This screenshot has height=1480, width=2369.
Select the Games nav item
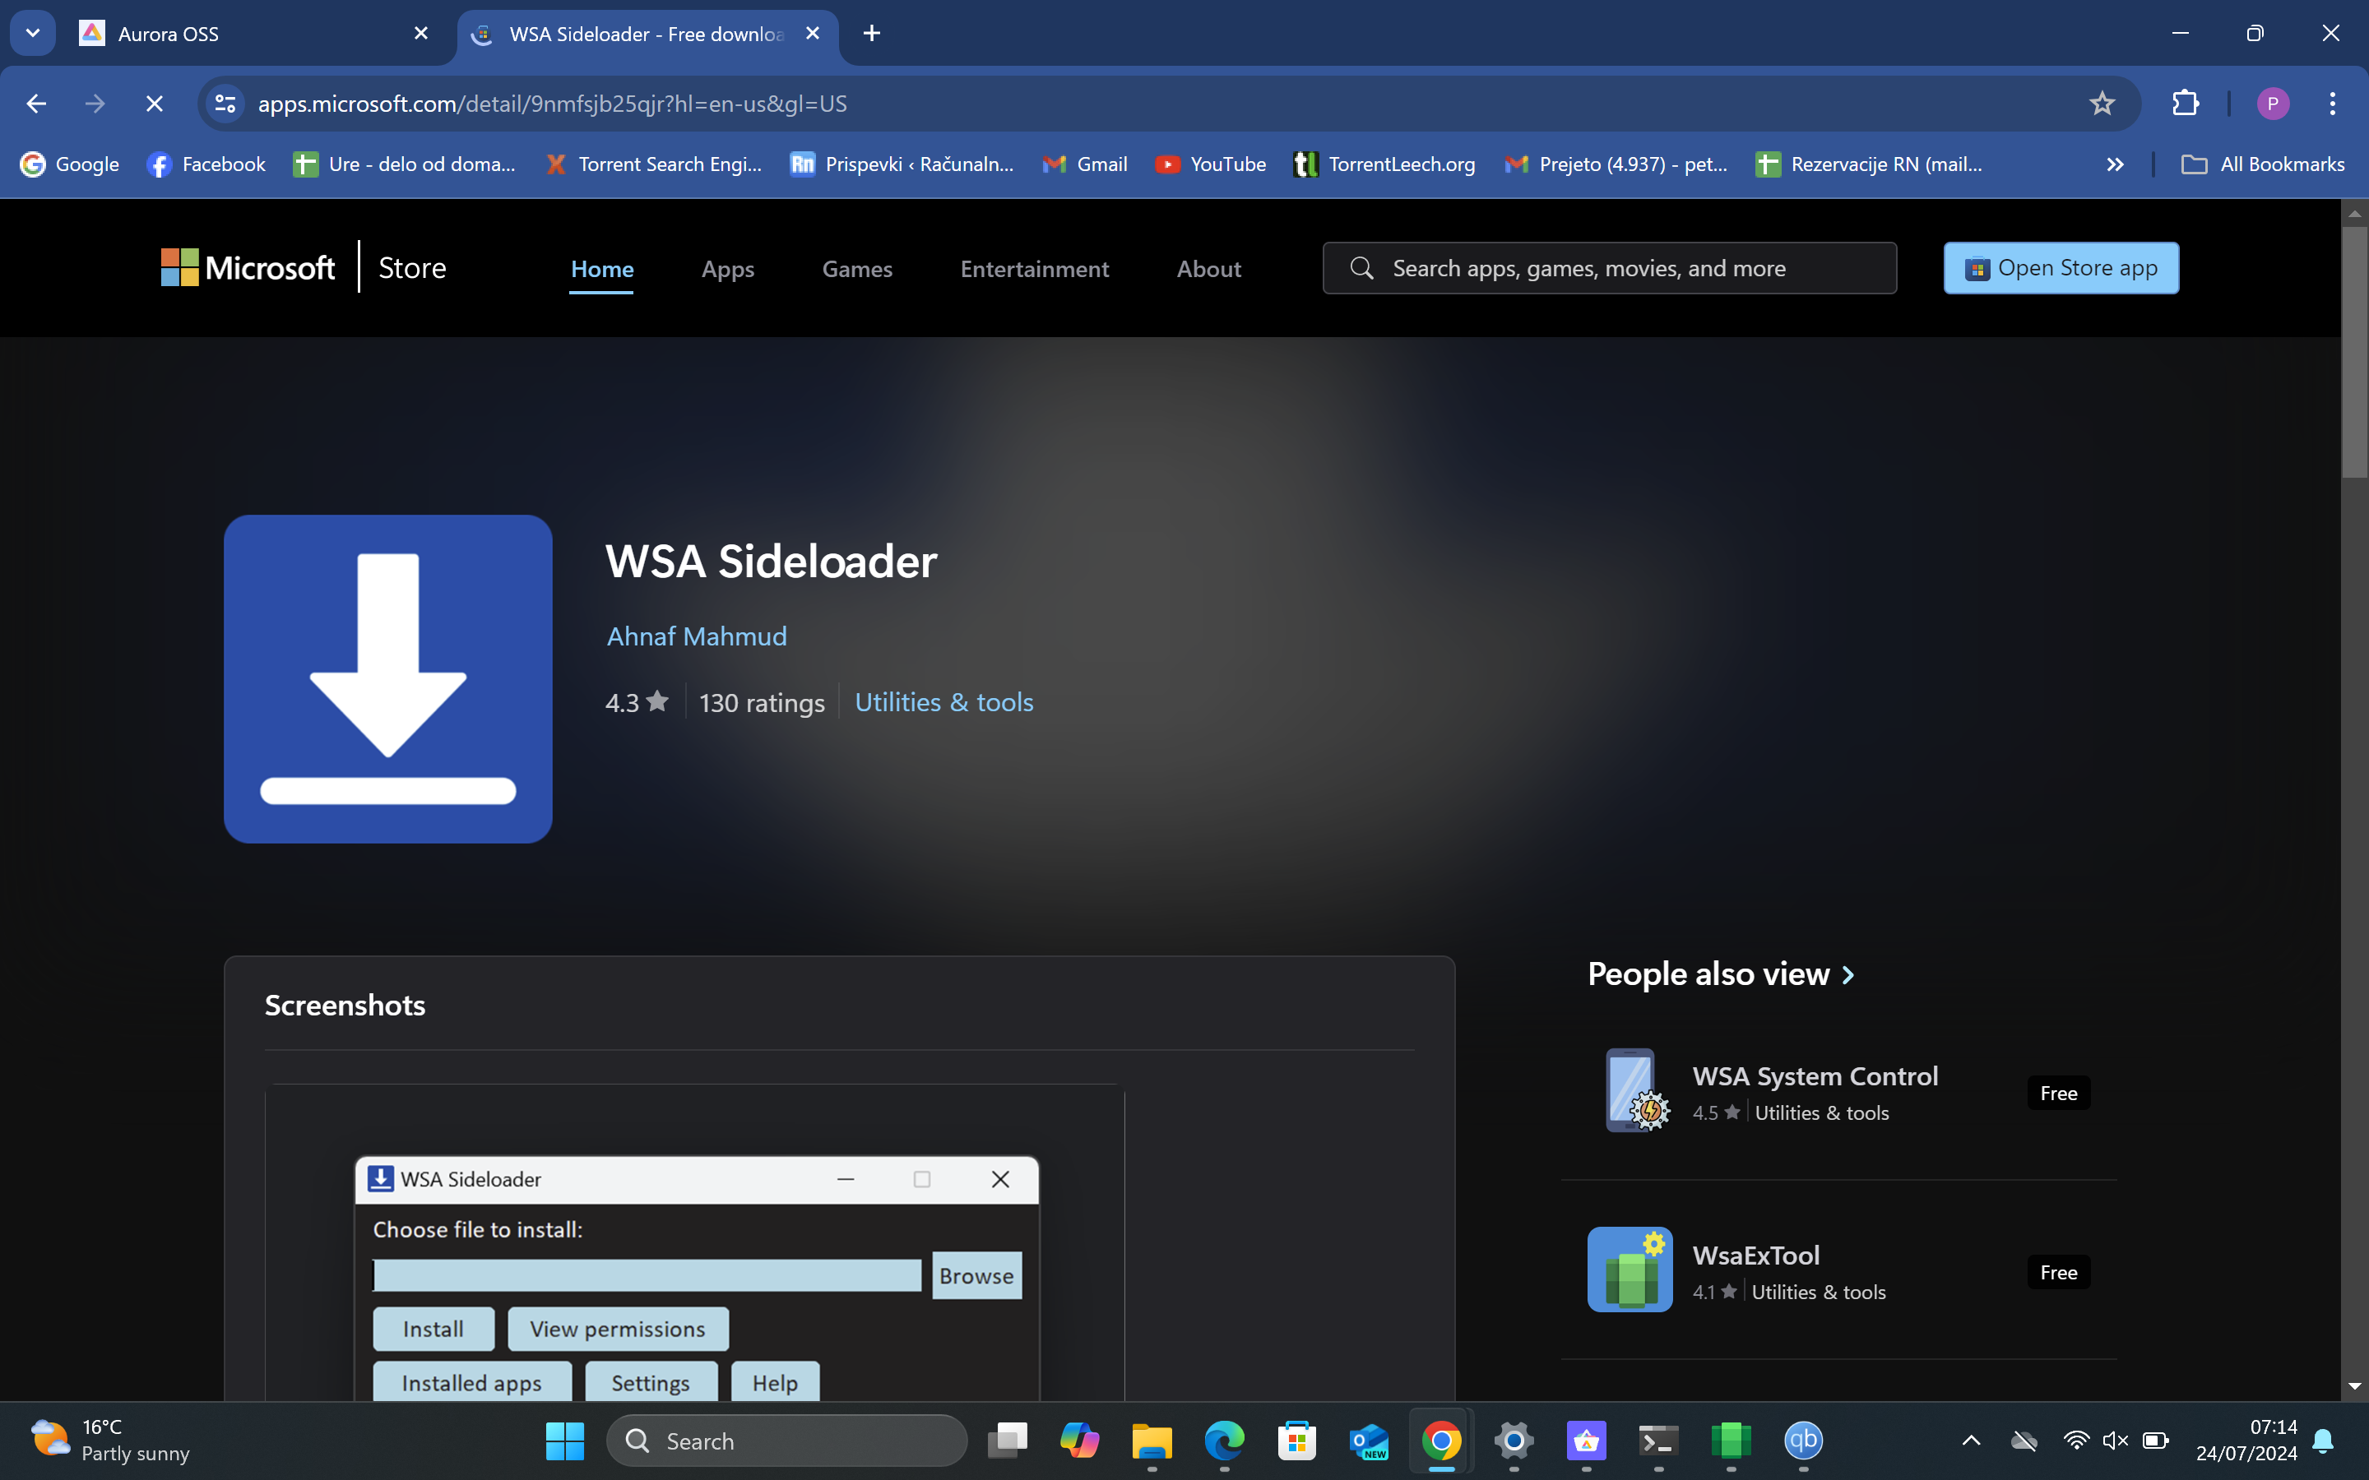[856, 269]
